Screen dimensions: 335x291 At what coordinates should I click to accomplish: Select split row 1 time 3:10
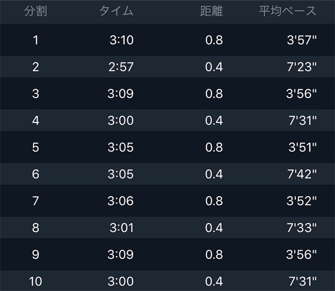coord(122,40)
